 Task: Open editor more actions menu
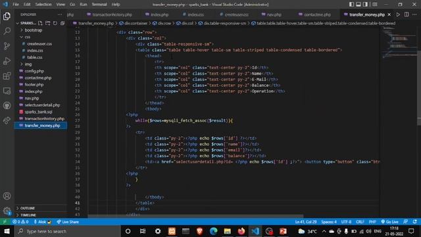pyautogui.click(x=414, y=14)
